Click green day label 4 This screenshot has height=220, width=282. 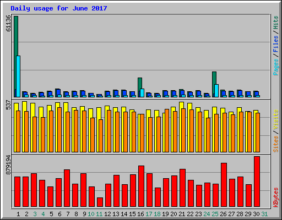coord(43,214)
